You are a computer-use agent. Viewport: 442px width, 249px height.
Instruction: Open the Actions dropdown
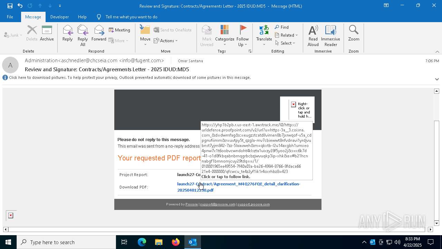[166, 40]
